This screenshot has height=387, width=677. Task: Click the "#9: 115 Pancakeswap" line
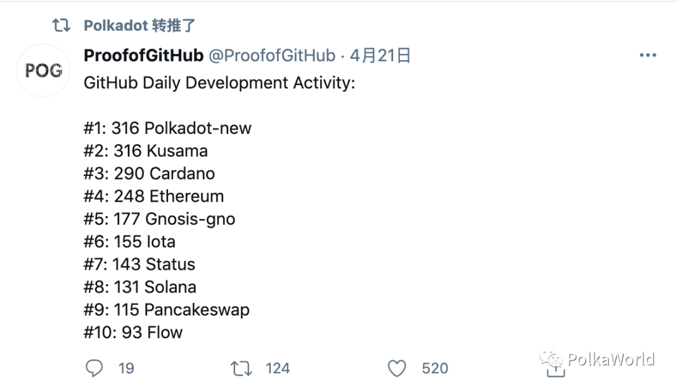166,309
